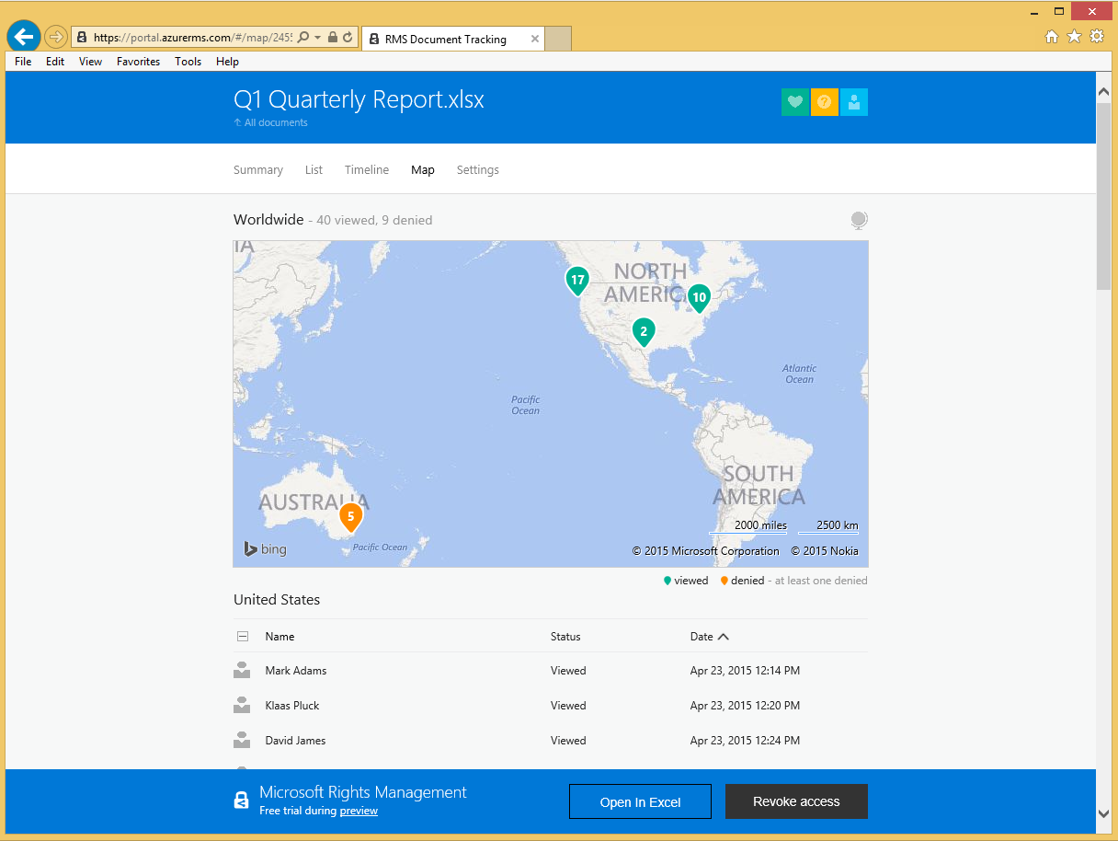1118x841 pixels.
Task: Close the RMS Document Tracking tab
Action: tap(534, 39)
